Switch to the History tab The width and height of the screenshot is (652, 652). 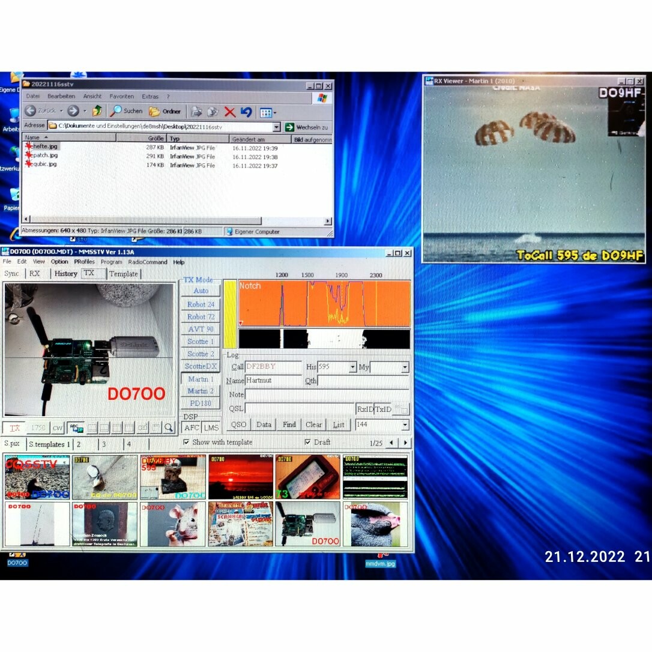click(65, 274)
